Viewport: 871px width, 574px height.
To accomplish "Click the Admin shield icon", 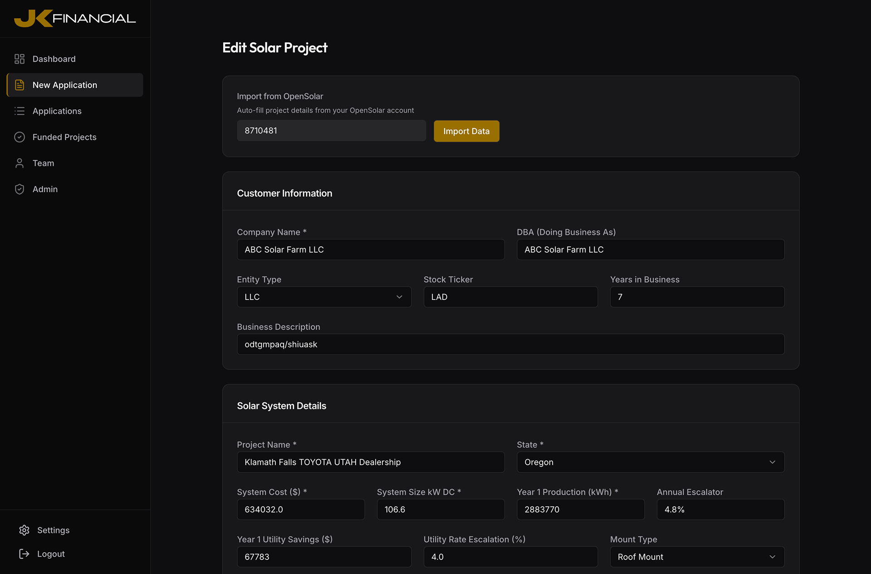I will click(20, 189).
